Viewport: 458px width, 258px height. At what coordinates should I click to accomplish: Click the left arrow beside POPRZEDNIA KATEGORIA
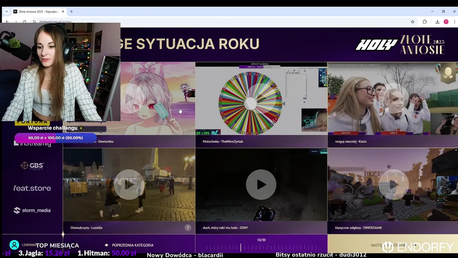[106, 245]
